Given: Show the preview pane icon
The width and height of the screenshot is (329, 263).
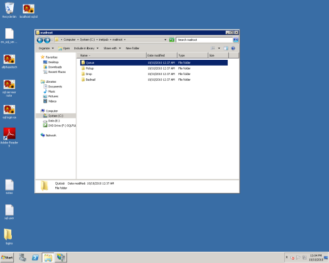Looking at the screenshot, I should (x=226, y=48).
